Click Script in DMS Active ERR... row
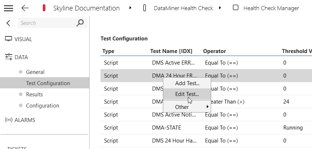 click(111, 63)
